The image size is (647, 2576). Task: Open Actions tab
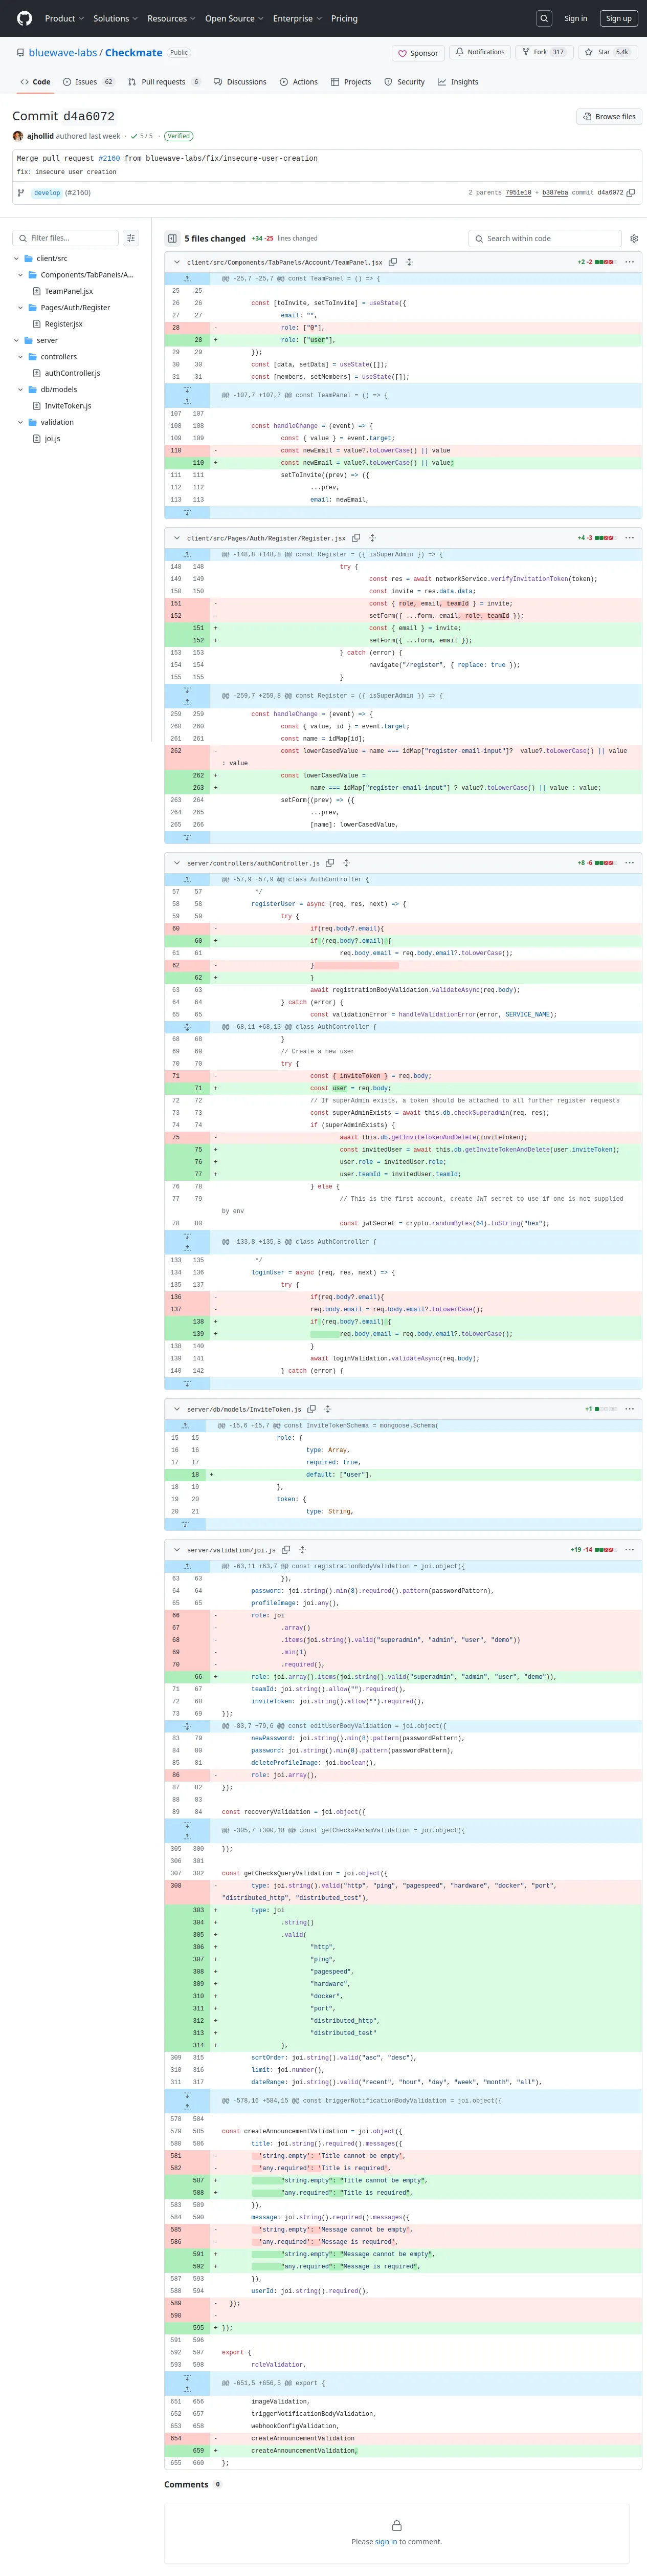(299, 82)
